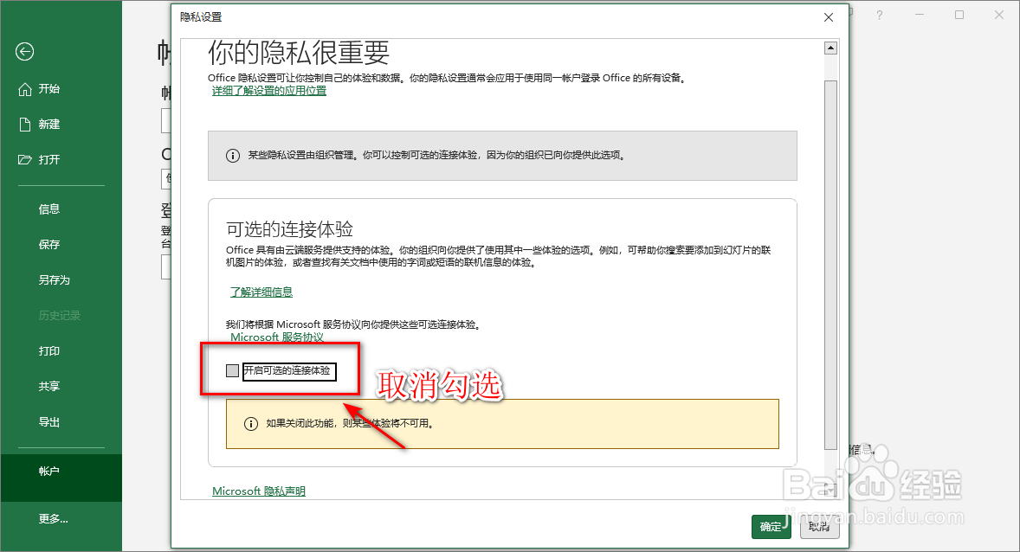Minimize the Excel window
The height and width of the screenshot is (552, 1020).
pos(920,15)
